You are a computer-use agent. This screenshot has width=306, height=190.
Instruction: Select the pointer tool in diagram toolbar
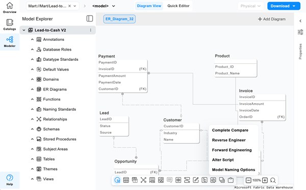[117, 180]
